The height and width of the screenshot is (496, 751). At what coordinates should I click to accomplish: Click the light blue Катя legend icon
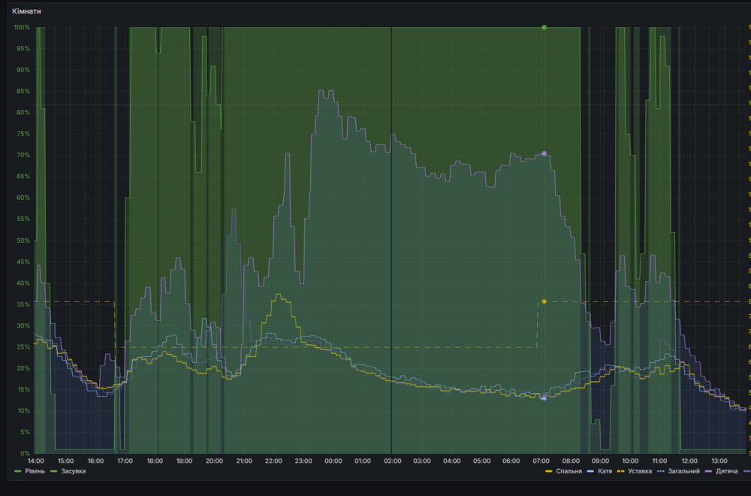(x=590, y=471)
